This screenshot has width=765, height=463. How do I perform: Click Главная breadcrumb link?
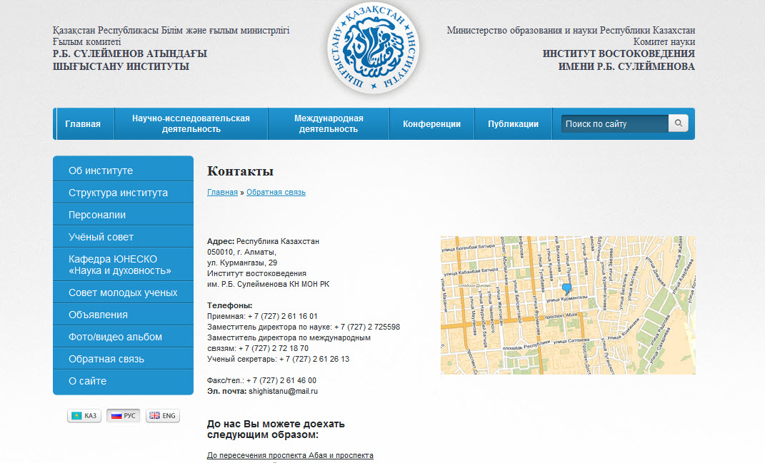coord(222,193)
